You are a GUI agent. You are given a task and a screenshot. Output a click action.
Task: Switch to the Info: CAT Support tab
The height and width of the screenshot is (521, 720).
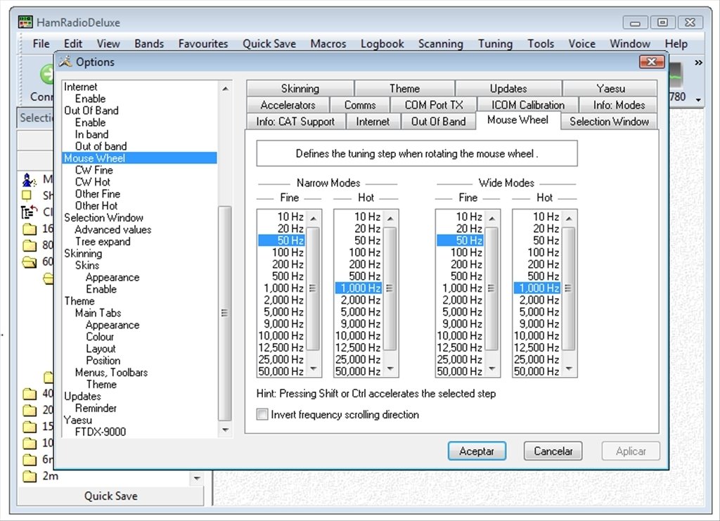(295, 121)
